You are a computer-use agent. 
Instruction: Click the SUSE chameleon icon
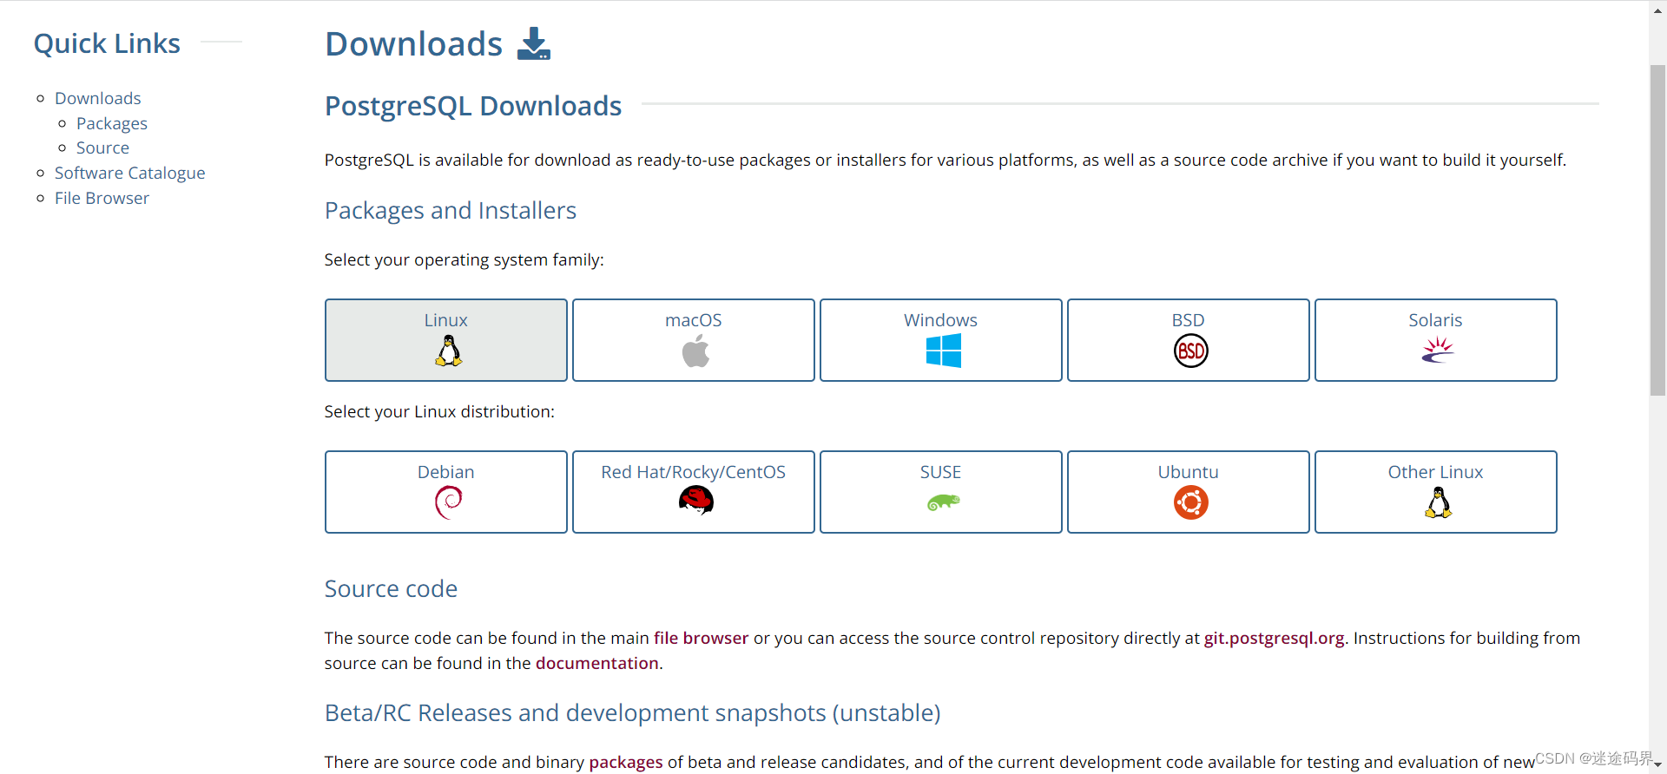(x=943, y=502)
